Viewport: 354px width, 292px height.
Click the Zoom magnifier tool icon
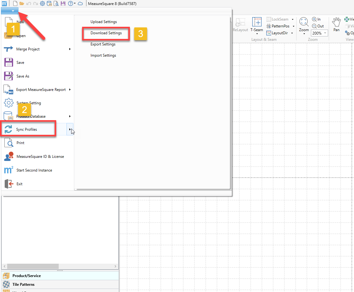[304, 22]
